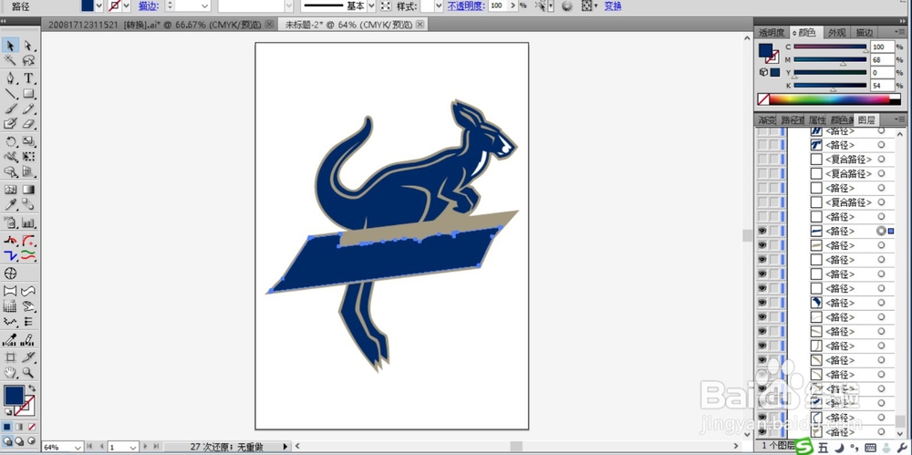Go to previous artboard in status bar
This screenshot has height=455, width=912.
tap(100, 447)
